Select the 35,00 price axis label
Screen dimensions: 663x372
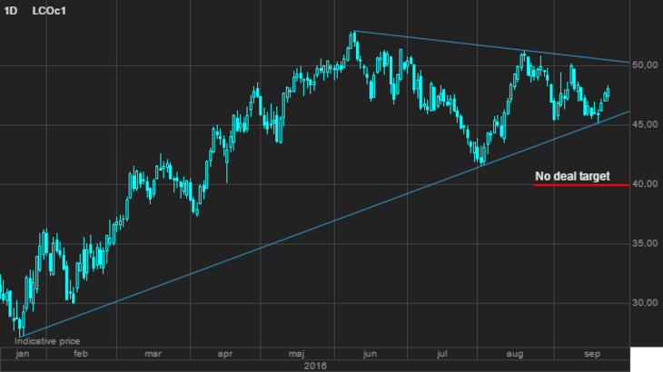pyautogui.click(x=646, y=243)
